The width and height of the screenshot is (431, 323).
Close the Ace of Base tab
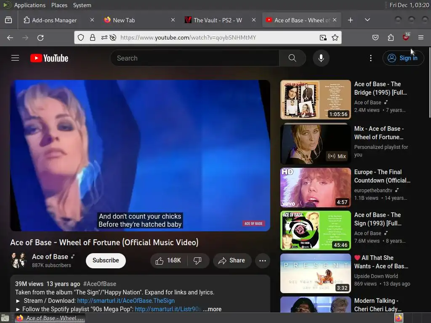pos(335,20)
